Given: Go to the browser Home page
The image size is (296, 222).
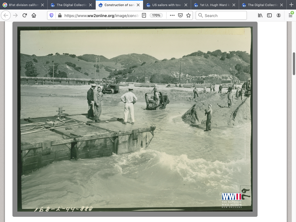Looking at the screenshot, I should click(34, 15).
